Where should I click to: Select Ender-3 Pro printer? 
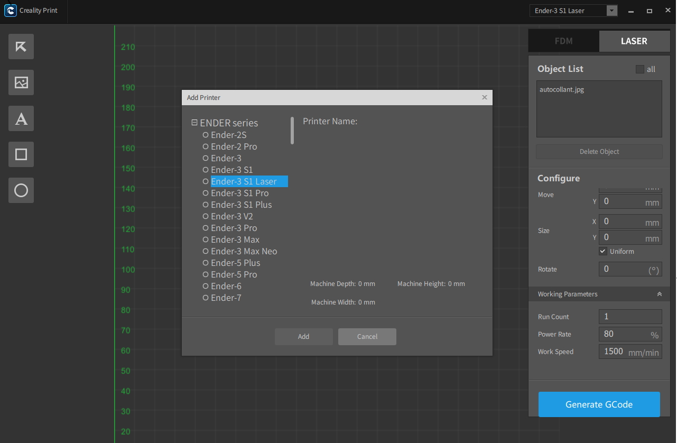tap(230, 228)
